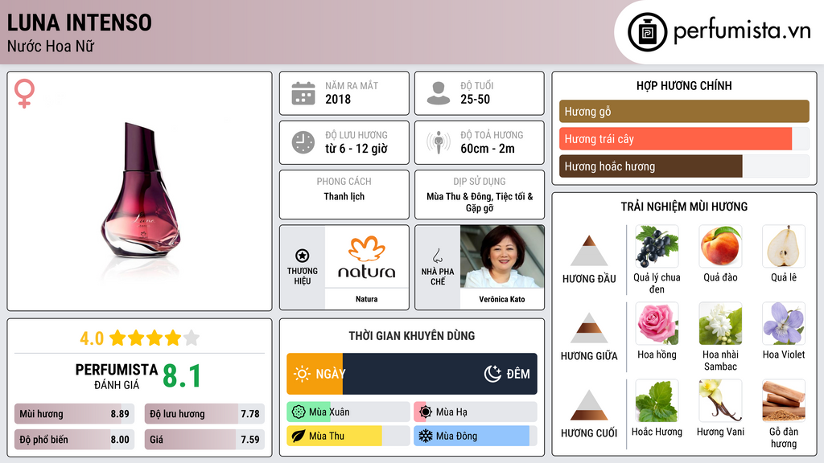This screenshot has width=824, height=463.
Task: Click the clock icon beside Độ lưu hương
Action: coord(303,142)
